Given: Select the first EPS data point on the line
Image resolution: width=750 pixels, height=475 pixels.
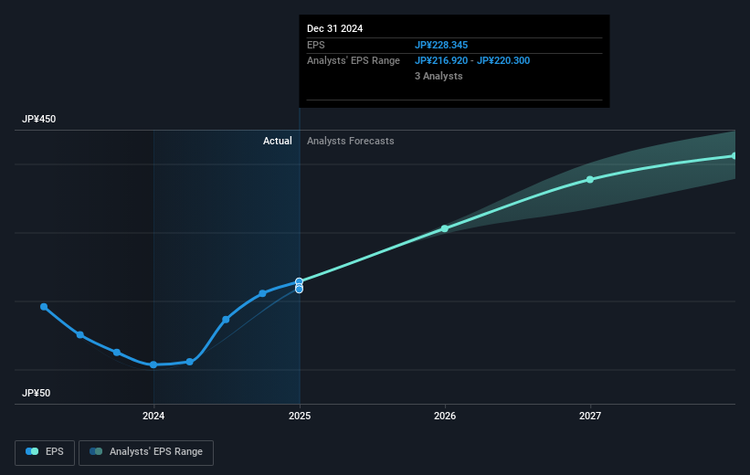Looking at the screenshot, I should [44, 307].
